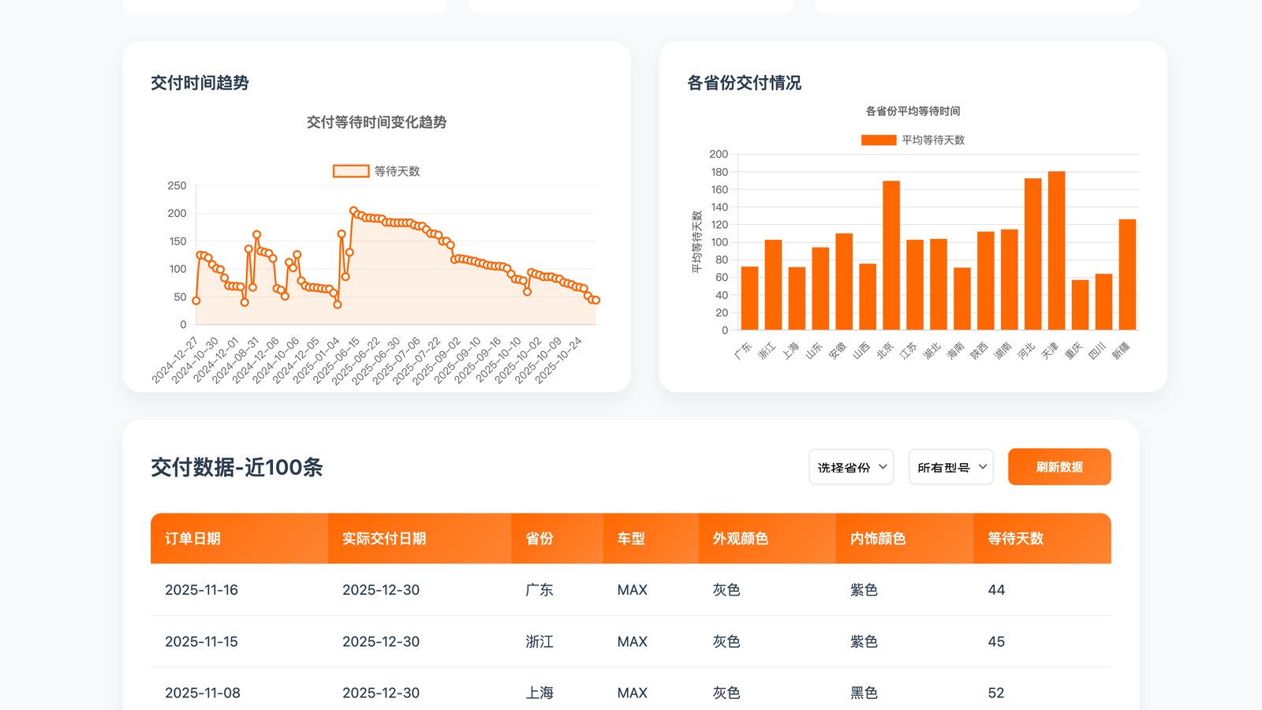The height and width of the screenshot is (710, 1262).
Task: Toggle the 平均等待天数 legend swatch
Action: point(879,140)
